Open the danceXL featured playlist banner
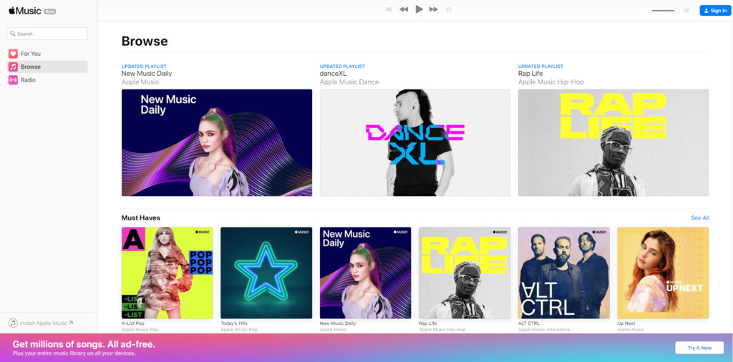Image resolution: width=733 pixels, height=362 pixels. (x=414, y=142)
